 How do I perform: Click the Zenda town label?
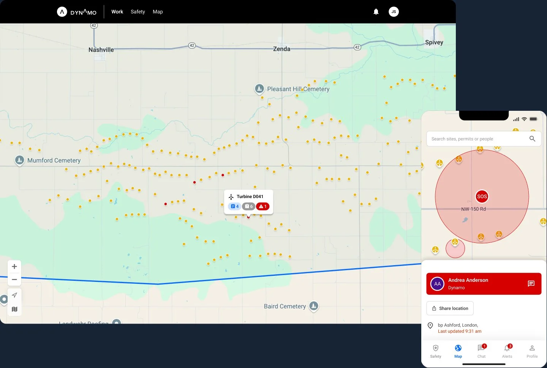[x=281, y=49]
